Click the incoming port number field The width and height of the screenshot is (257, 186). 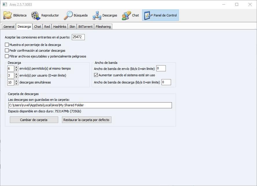point(78,37)
